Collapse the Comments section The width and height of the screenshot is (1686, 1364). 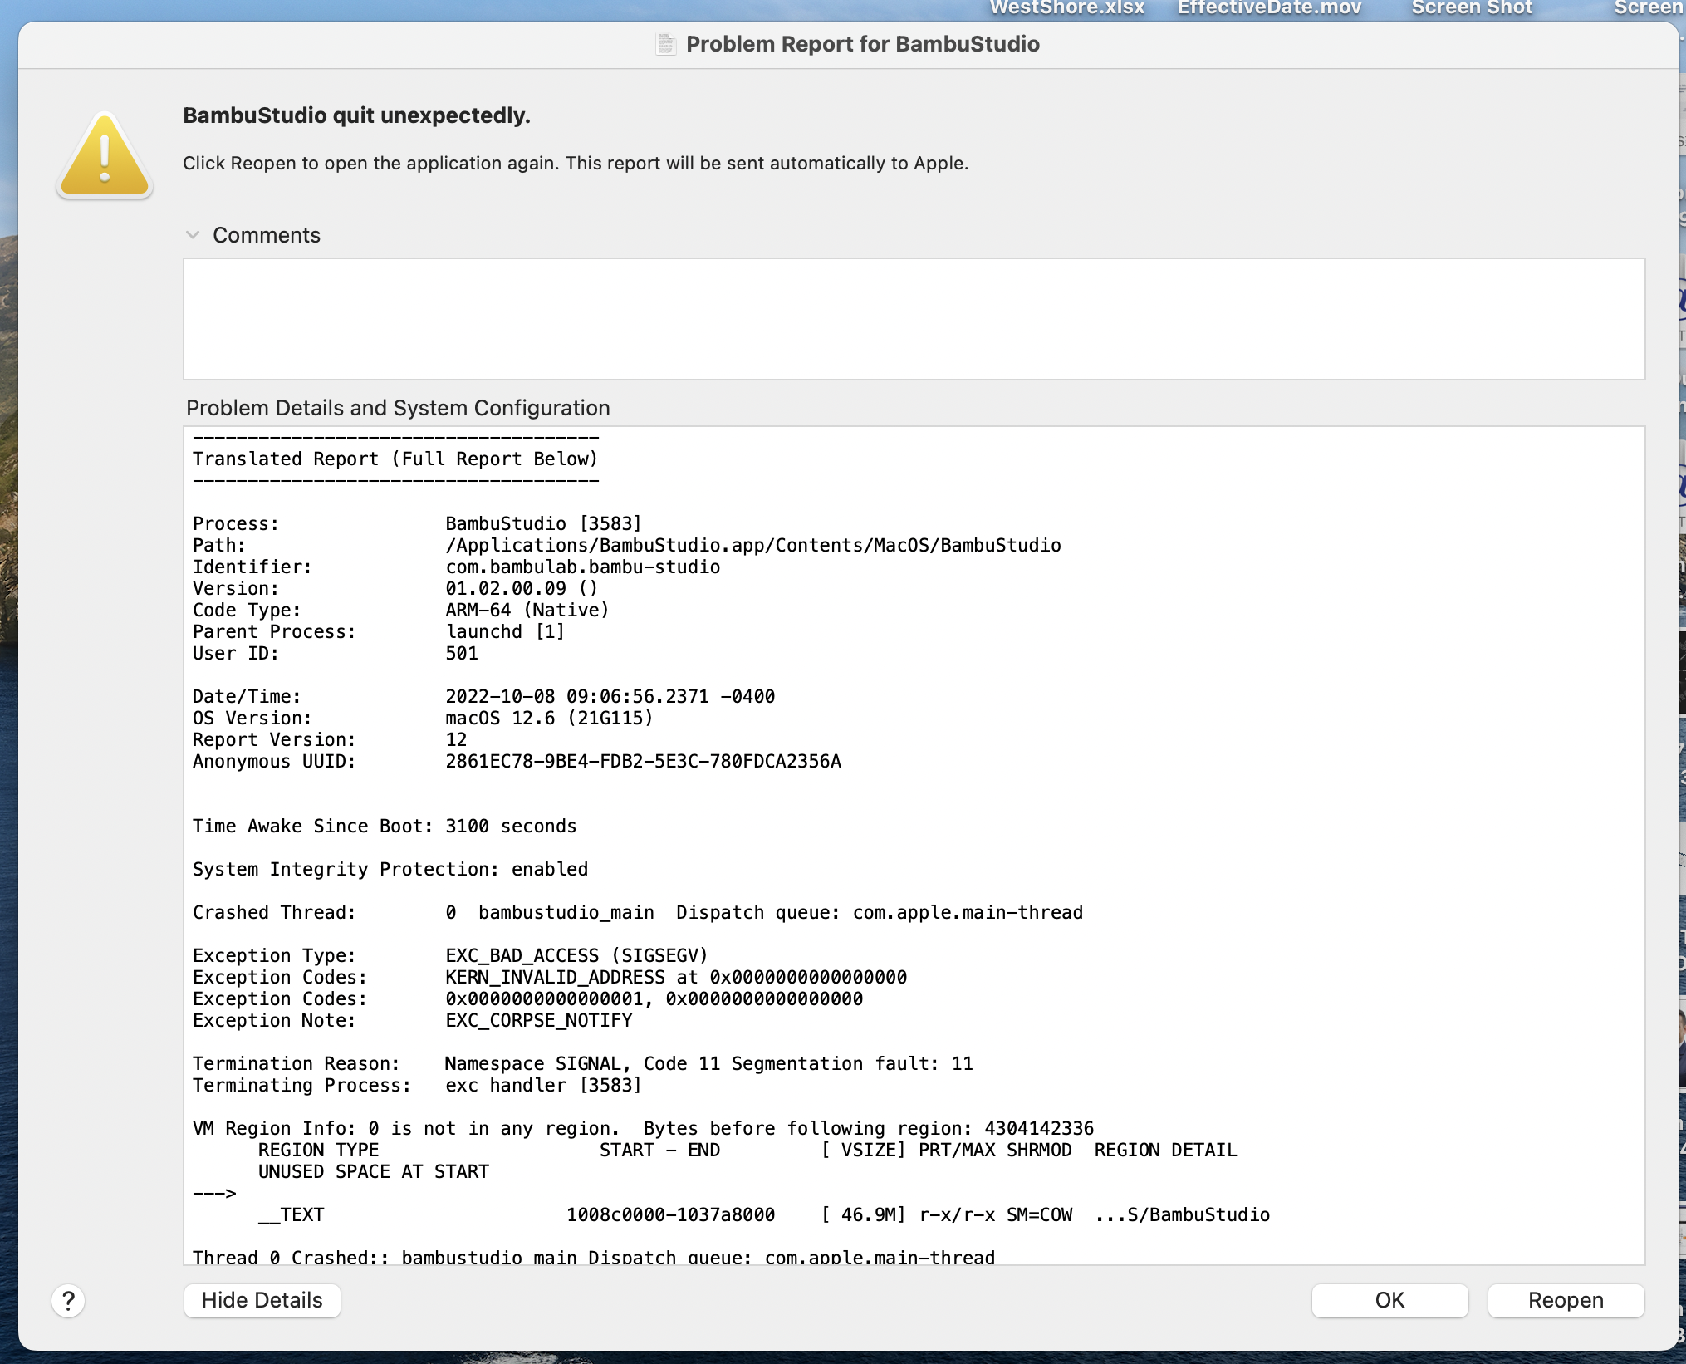(x=194, y=235)
